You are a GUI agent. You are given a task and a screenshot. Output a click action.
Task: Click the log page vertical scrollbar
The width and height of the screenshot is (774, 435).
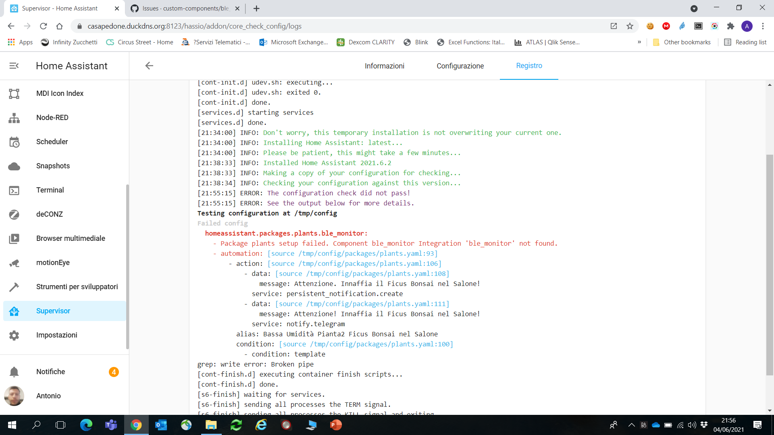tap(770, 265)
